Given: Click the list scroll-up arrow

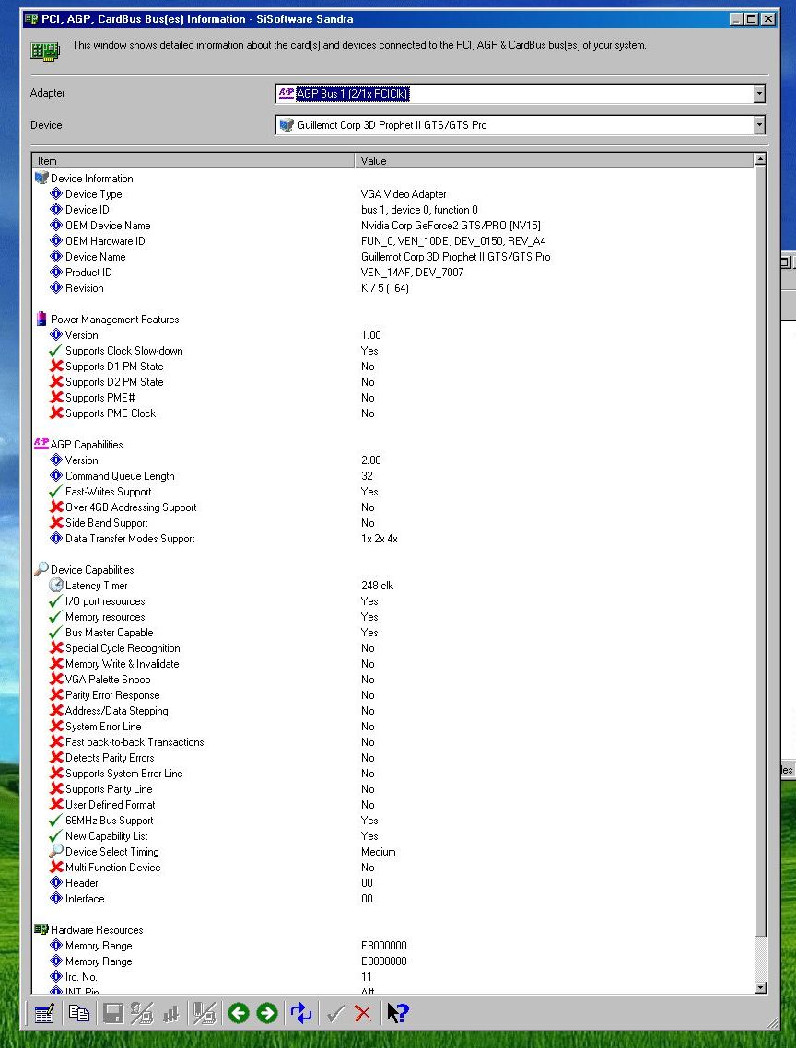Looking at the screenshot, I should coord(760,159).
